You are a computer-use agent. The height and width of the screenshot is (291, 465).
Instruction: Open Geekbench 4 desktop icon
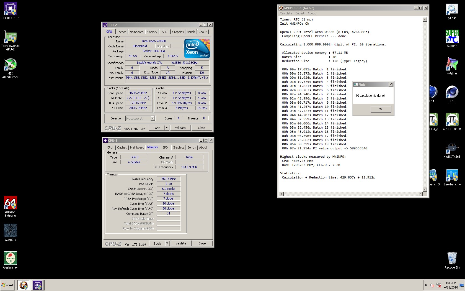(x=452, y=177)
